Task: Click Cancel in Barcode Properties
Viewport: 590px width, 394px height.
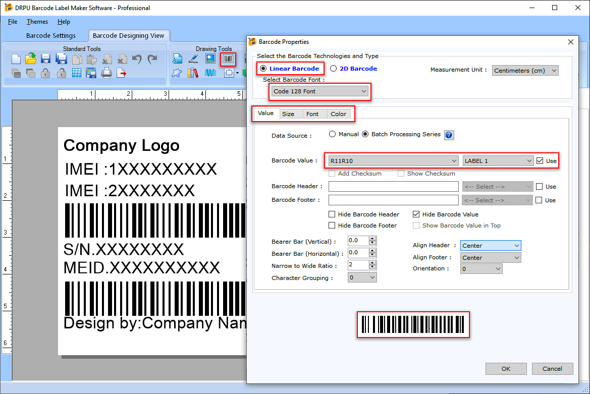Action: [x=552, y=369]
